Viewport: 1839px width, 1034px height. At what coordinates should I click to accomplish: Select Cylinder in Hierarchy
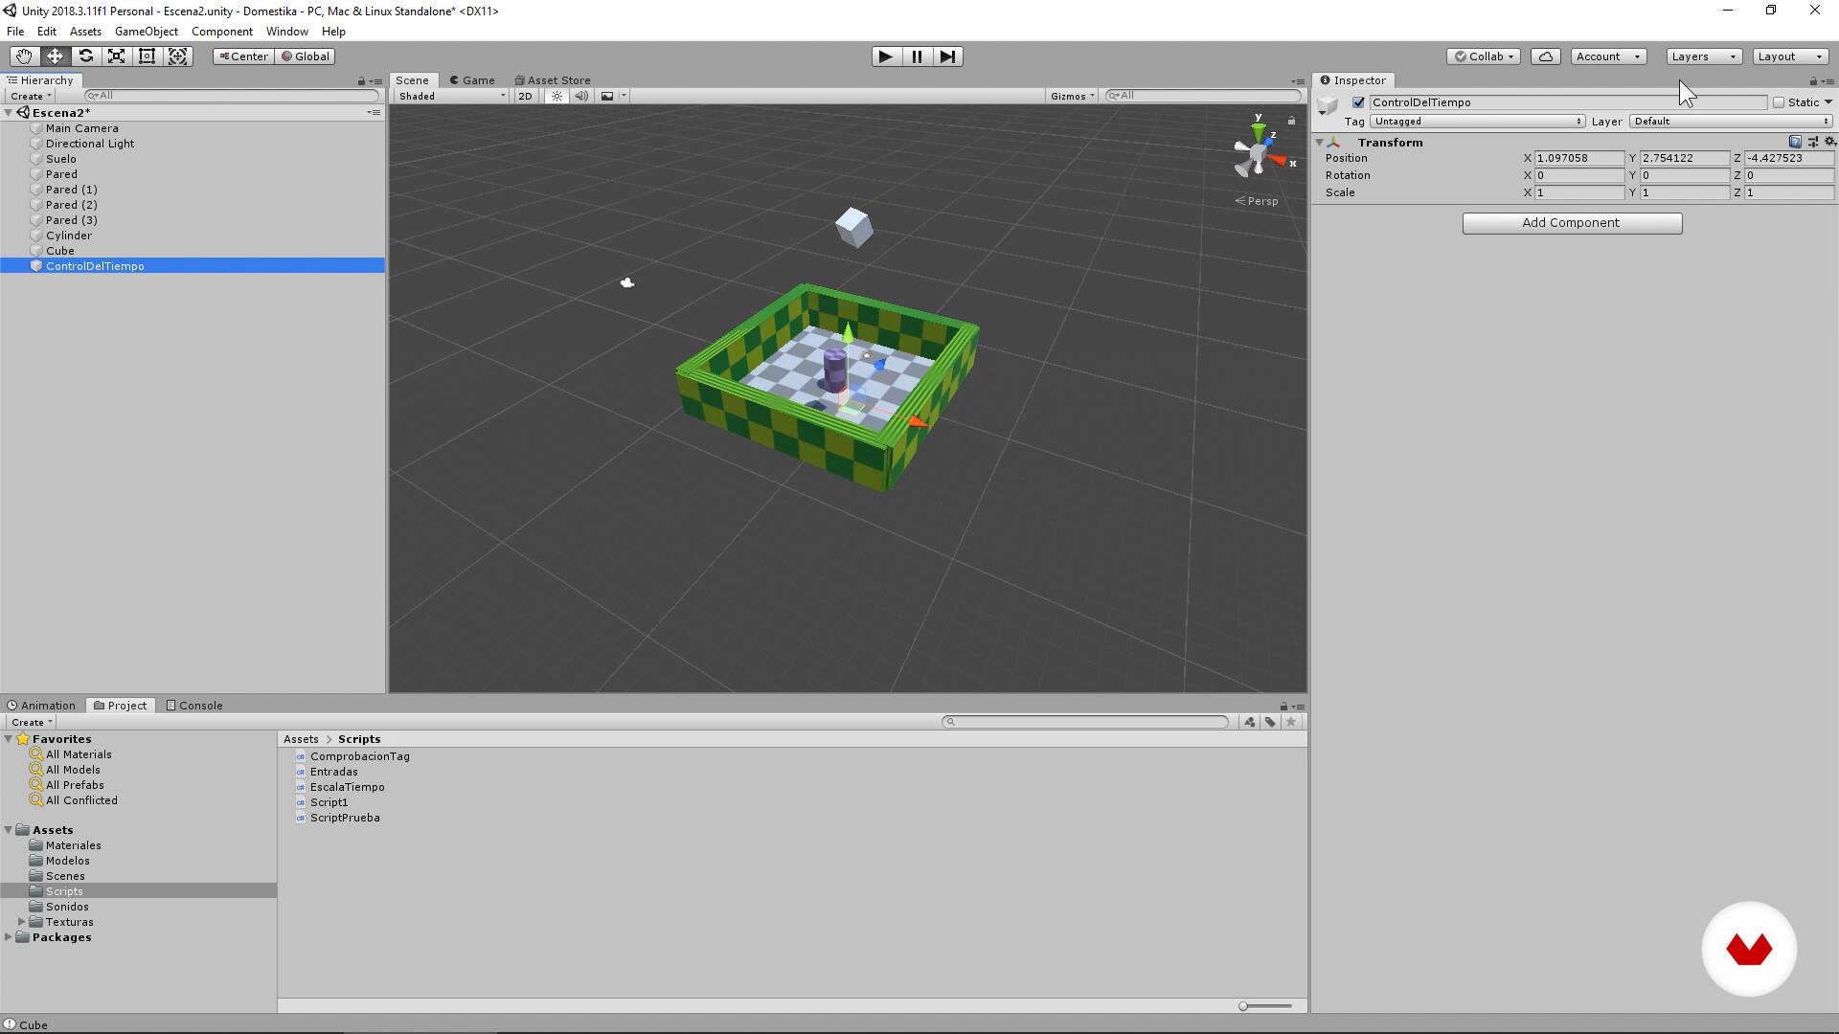click(69, 236)
